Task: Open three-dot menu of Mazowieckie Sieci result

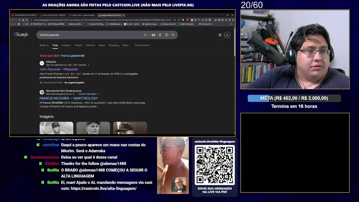Action: (x=99, y=94)
